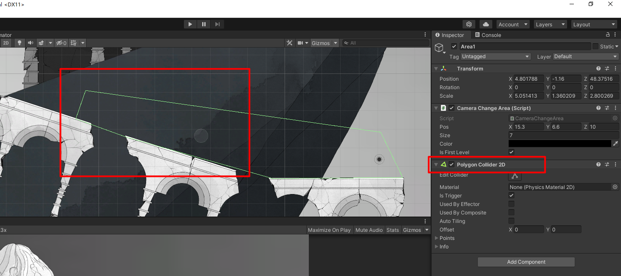This screenshot has height=276, width=621.
Task: Open Physics Material 2D object picker
Action: tap(615, 187)
